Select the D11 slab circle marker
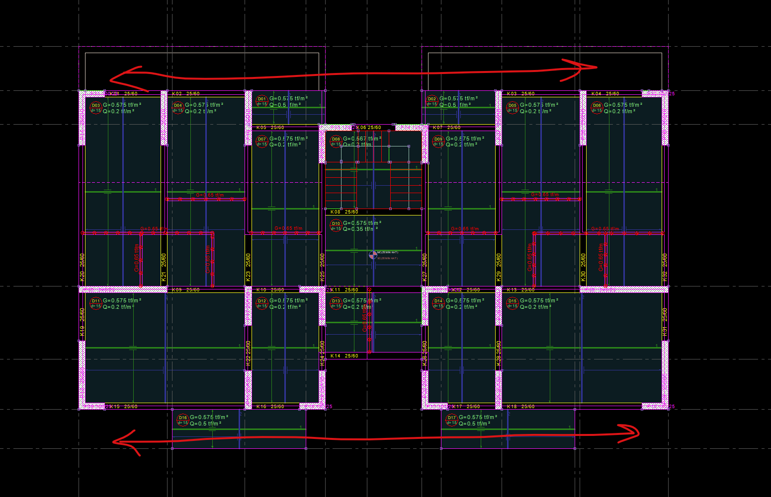The image size is (771, 497). pyautogui.click(x=95, y=303)
